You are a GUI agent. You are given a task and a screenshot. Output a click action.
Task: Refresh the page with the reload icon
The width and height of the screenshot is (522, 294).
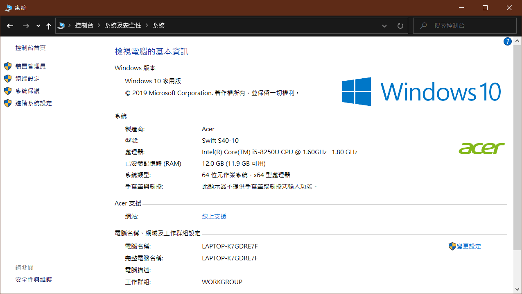click(400, 26)
